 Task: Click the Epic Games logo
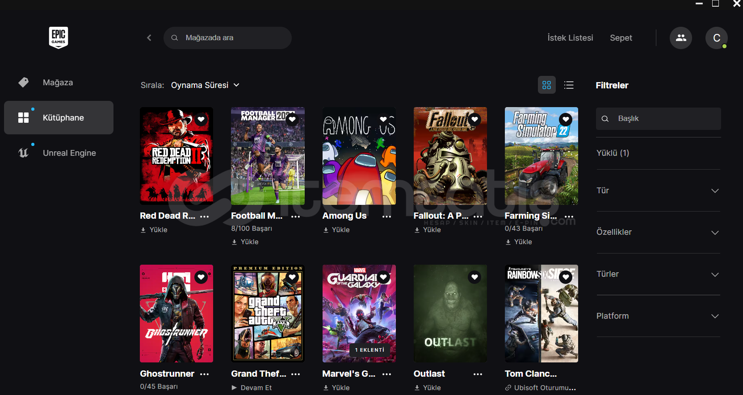pyautogui.click(x=59, y=37)
